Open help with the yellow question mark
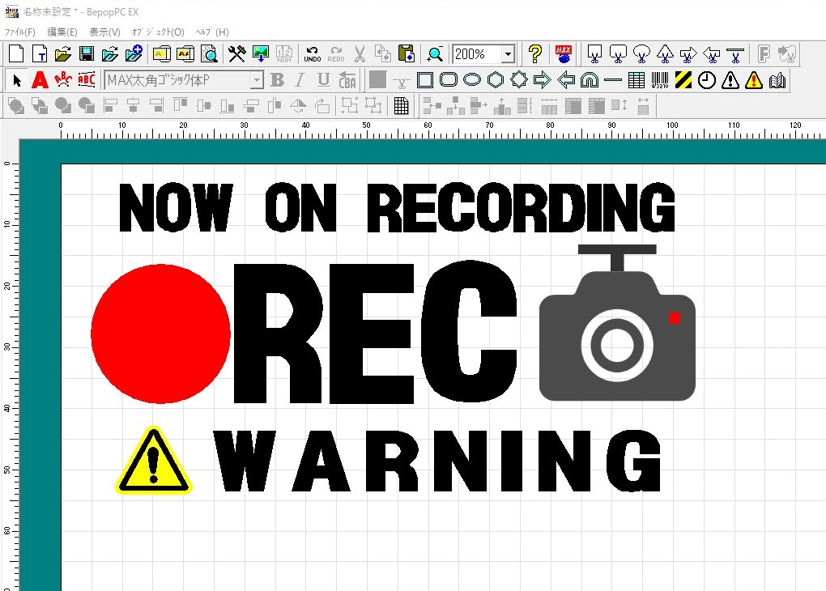The image size is (826, 591). (534, 54)
